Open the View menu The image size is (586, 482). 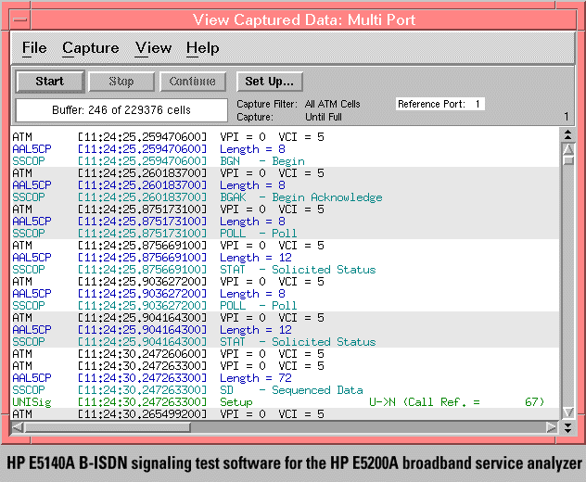pyautogui.click(x=153, y=48)
